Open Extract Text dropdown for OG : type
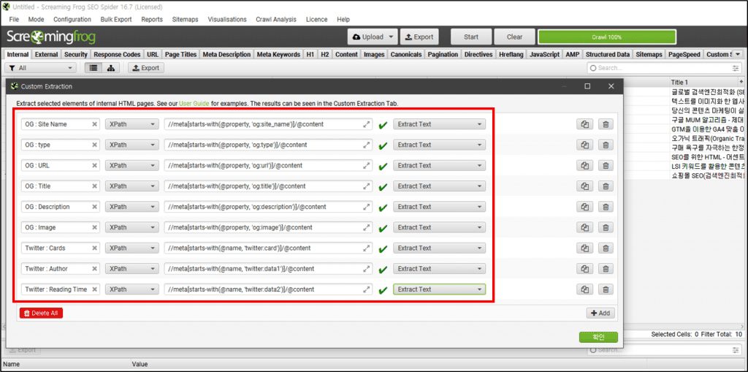Viewport: 748px width, 372px height. point(439,145)
